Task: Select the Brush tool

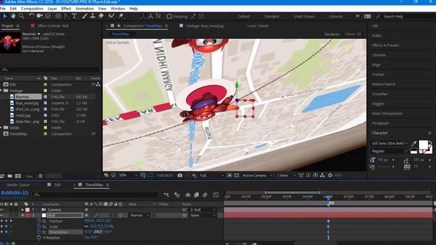Action: click(84, 16)
